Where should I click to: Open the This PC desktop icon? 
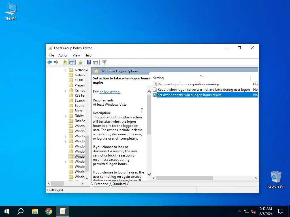[x=11, y=12]
